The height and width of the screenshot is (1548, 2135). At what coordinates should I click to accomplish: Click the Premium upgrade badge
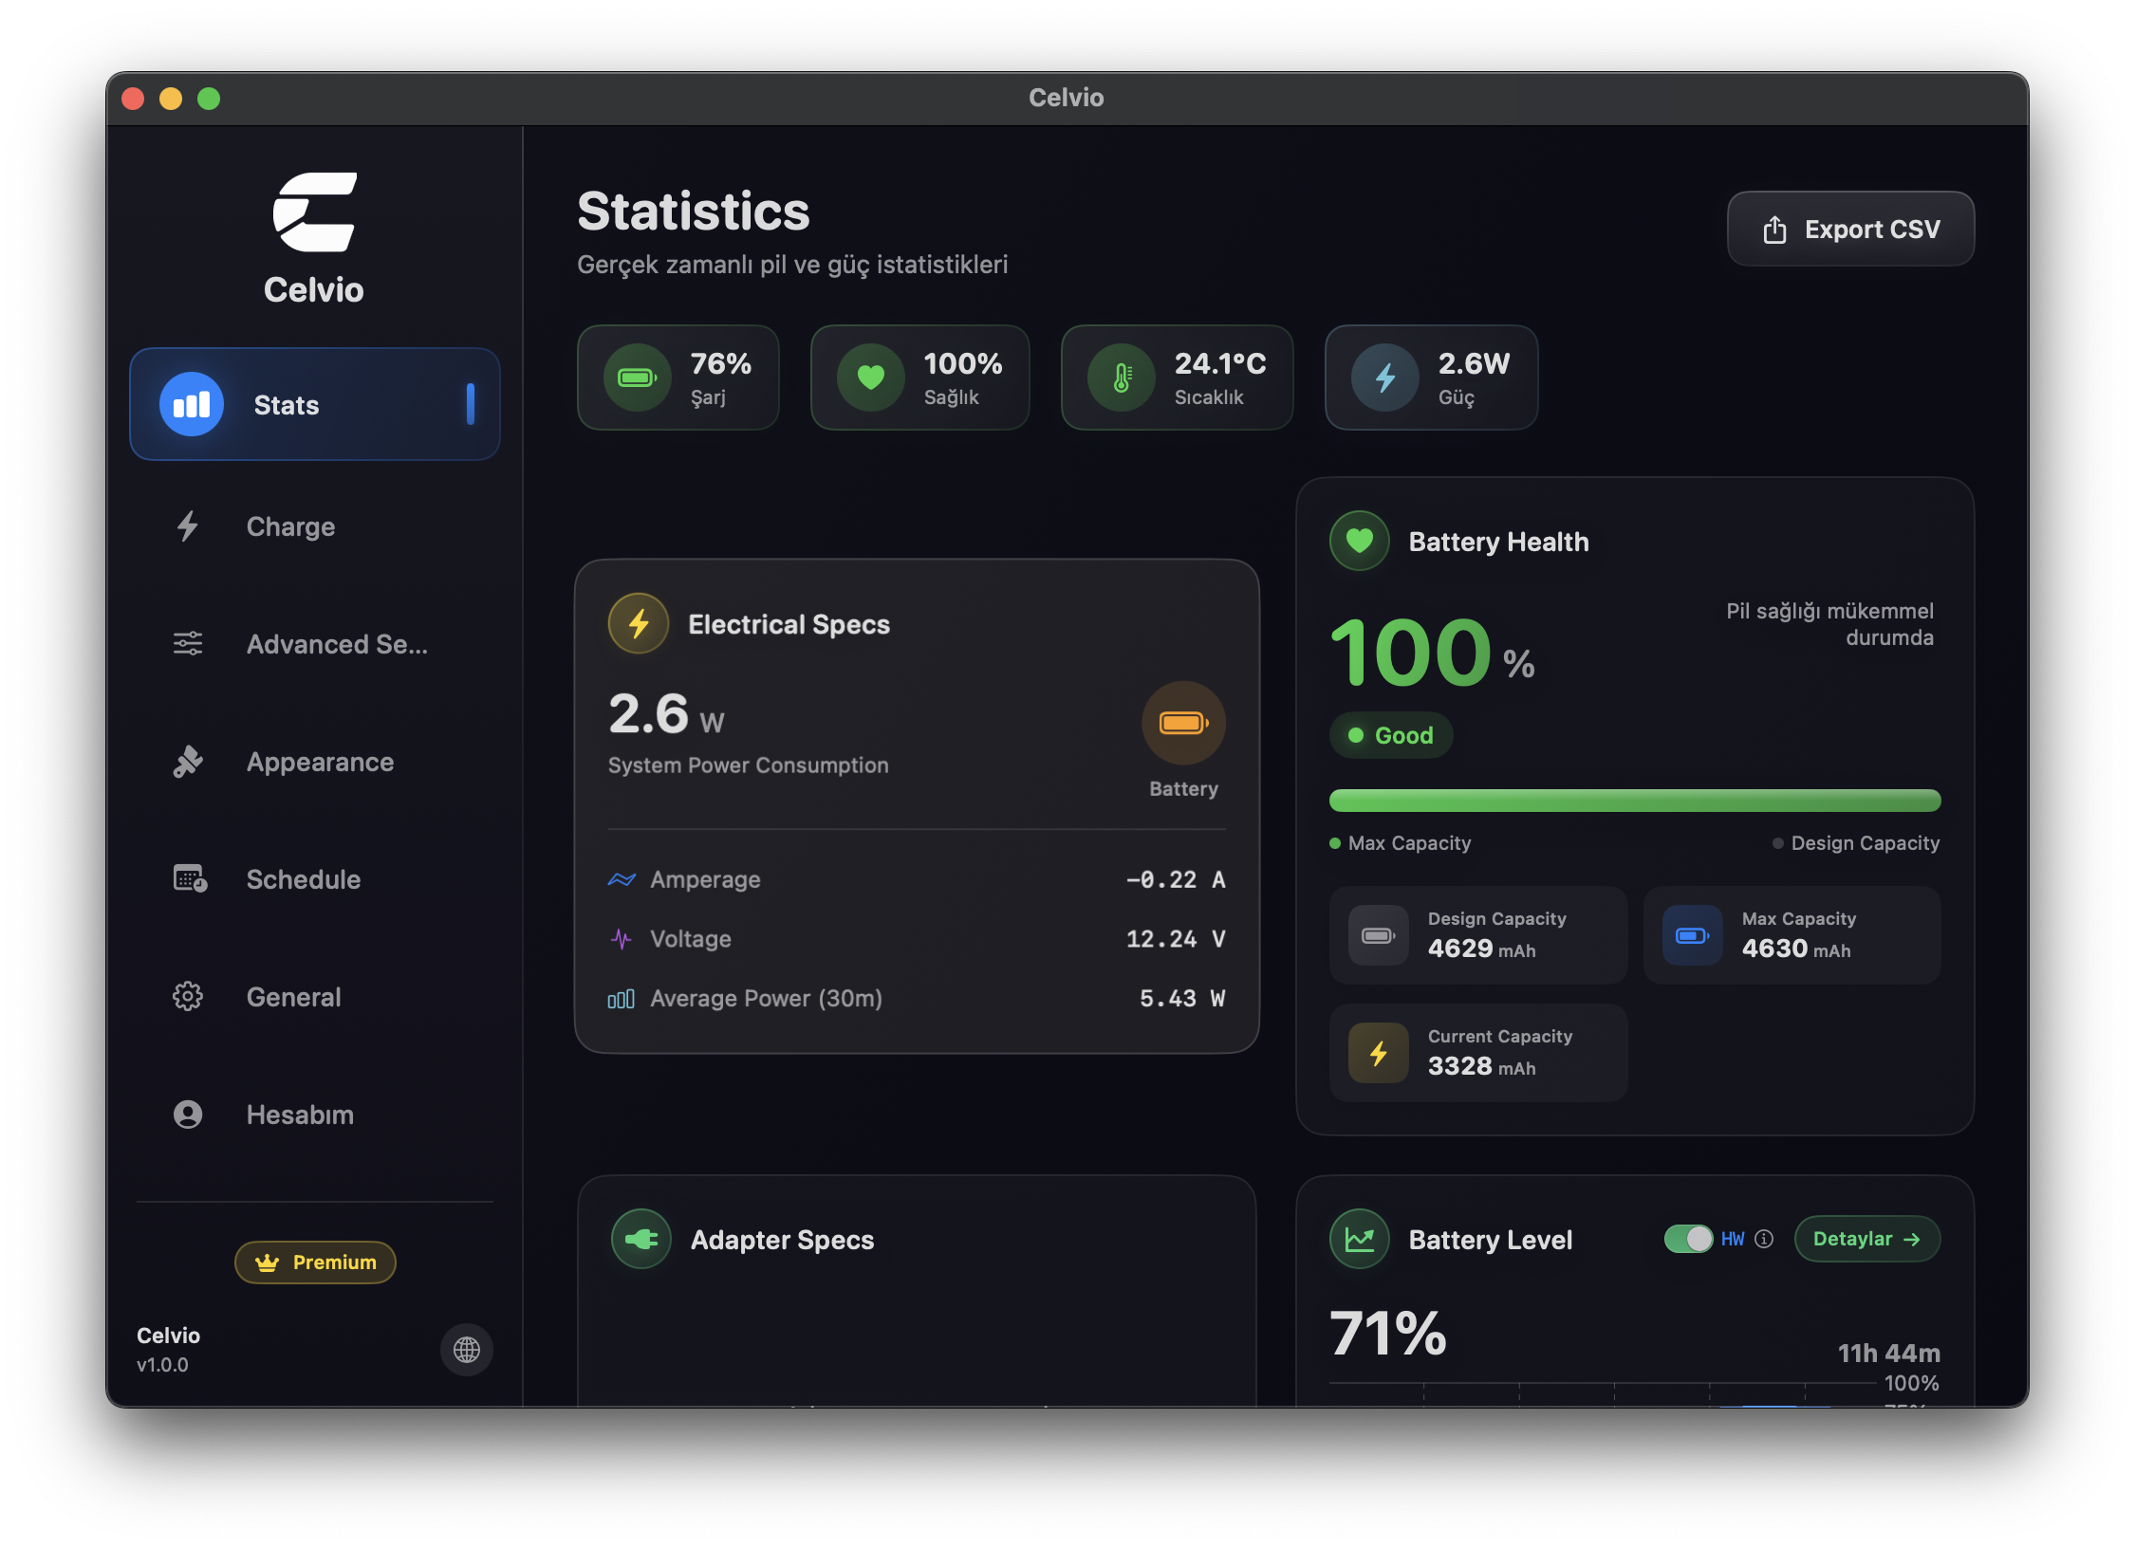(314, 1262)
